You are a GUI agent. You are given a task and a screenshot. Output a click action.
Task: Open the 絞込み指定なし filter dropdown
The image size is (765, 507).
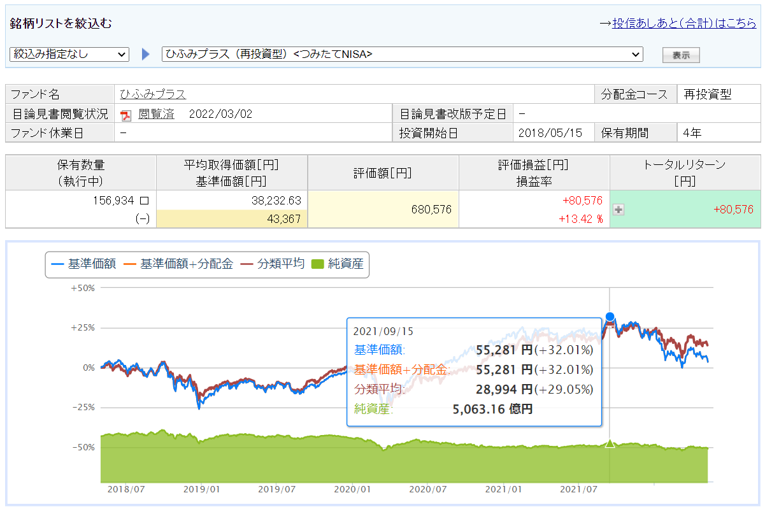(x=69, y=54)
